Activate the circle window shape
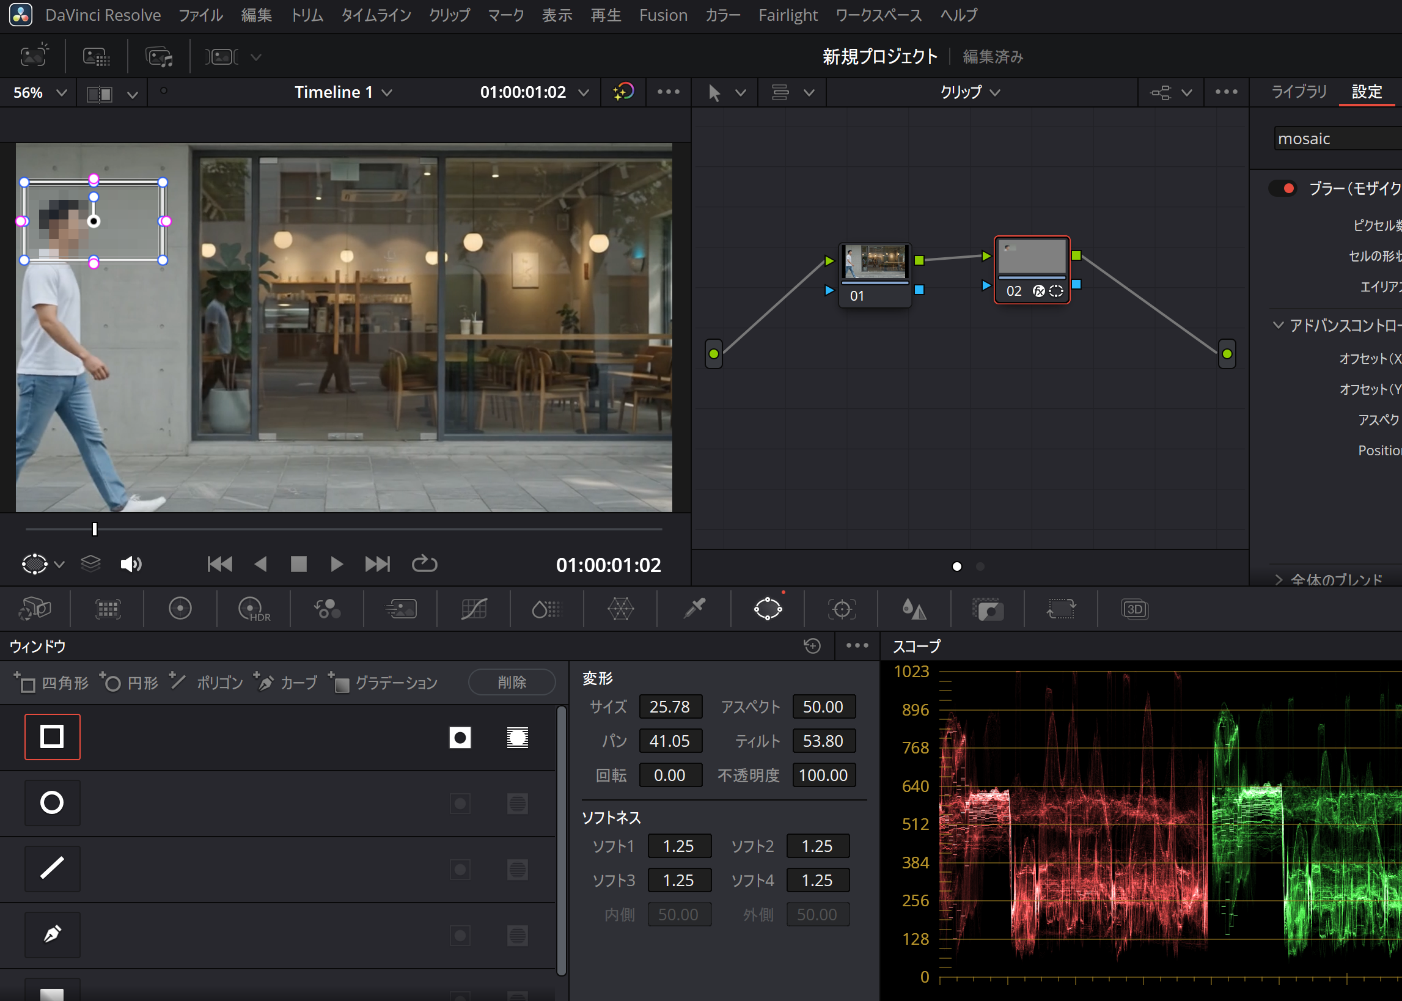1402x1001 pixels. [x=52, y=802]
